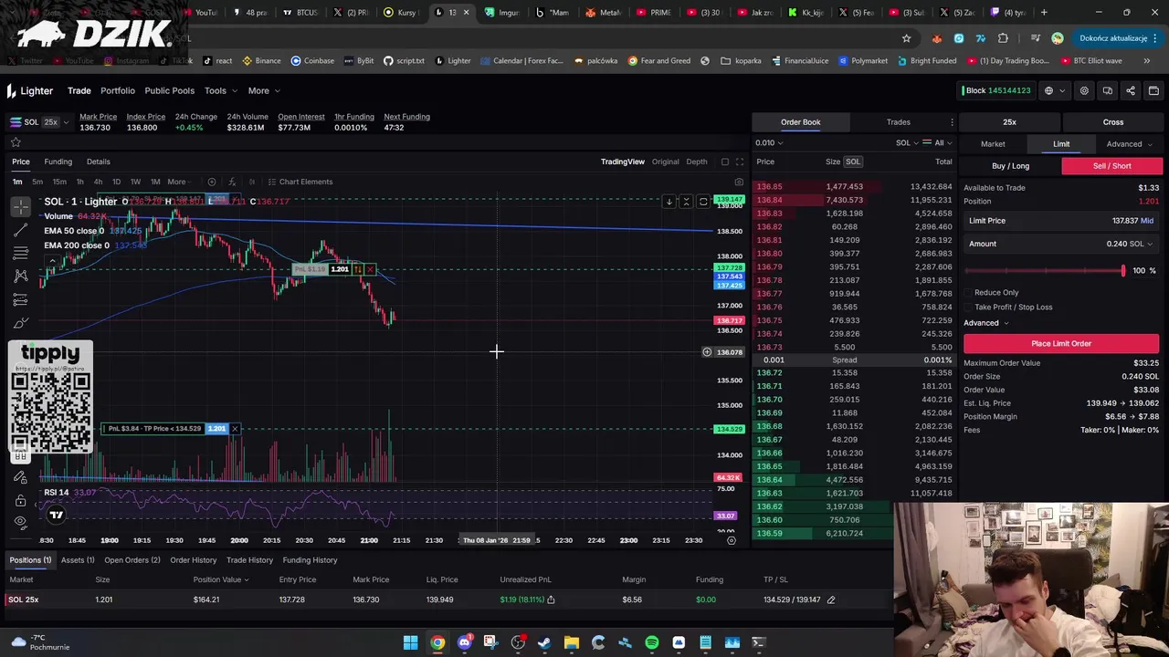
Task: Switch chart view to TradingView
Action: pos(623,162)
